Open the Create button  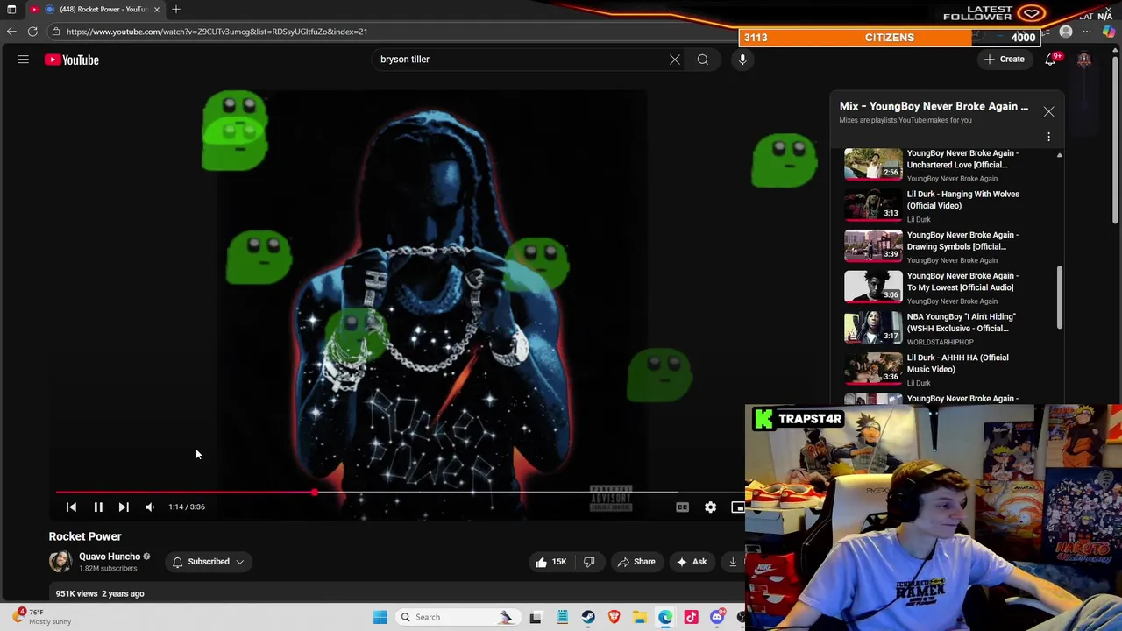pyautogui.click(x=1005, y=60)
